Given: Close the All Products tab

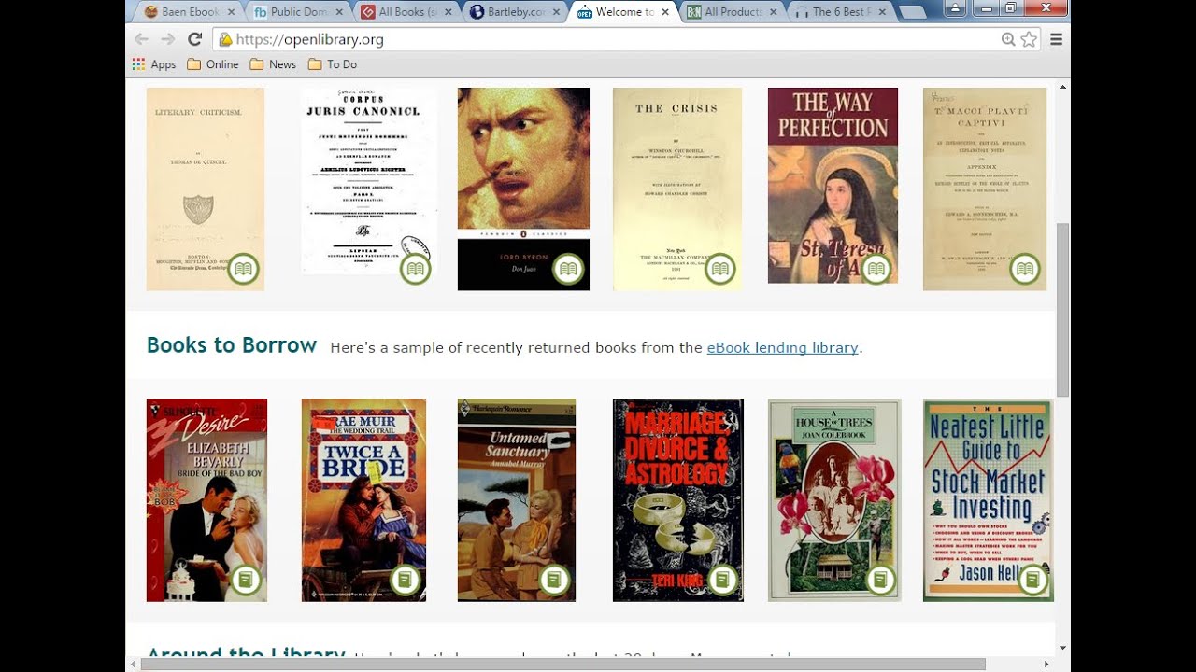Looking at the screenshot, I should point(773,12).
